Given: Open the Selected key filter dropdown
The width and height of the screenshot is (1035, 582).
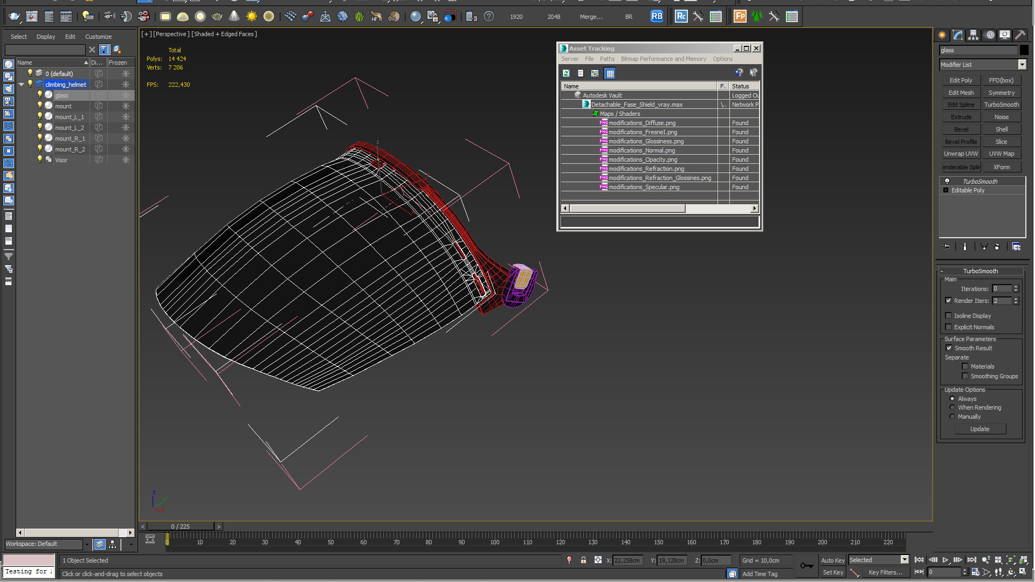Looking at the screenshot, I should point(905,560).
